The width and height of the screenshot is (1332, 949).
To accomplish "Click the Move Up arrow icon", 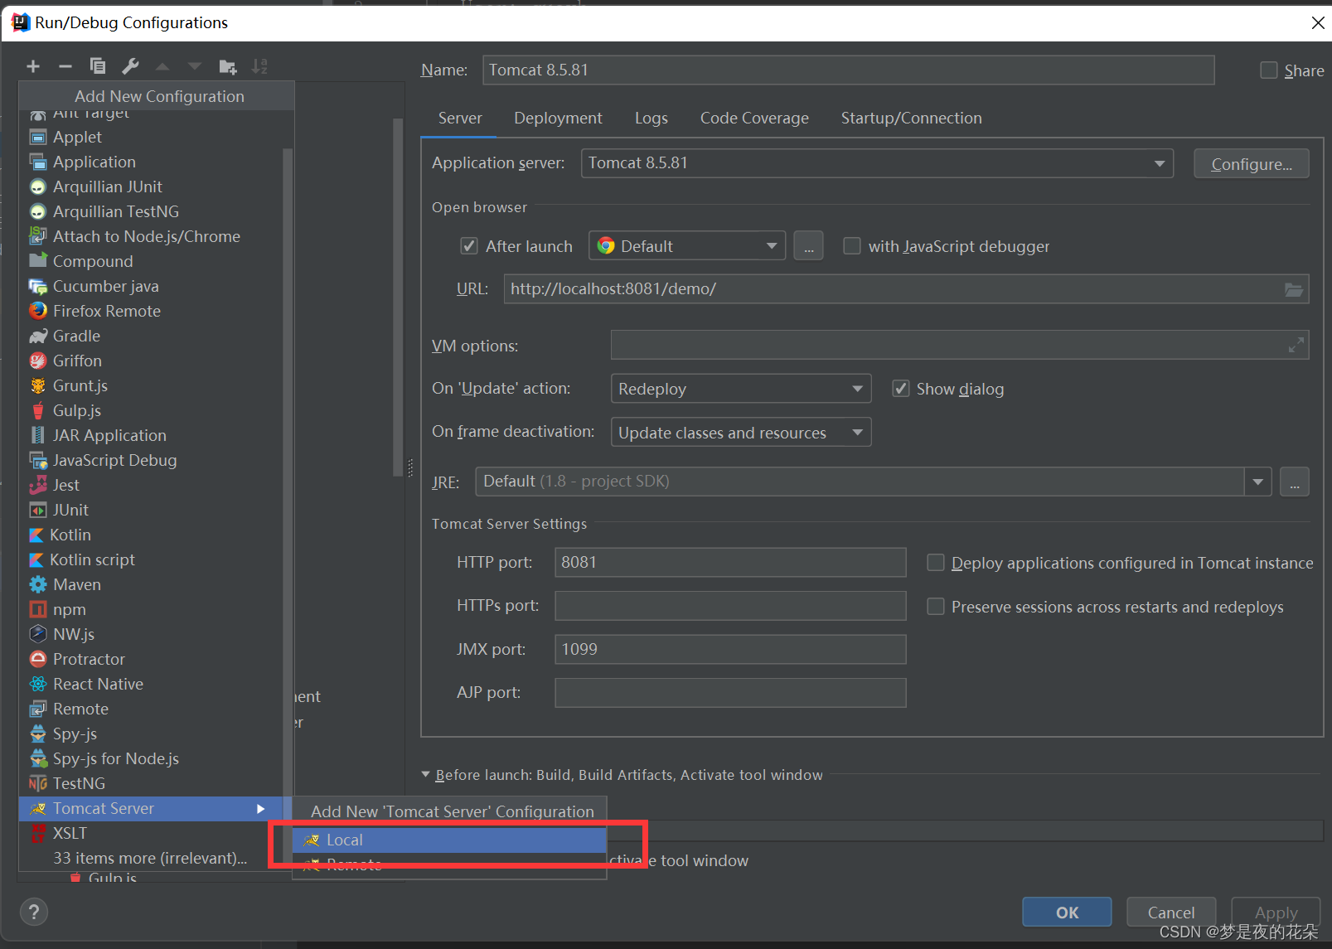I will pyautogui.click(x=162, y=66).
